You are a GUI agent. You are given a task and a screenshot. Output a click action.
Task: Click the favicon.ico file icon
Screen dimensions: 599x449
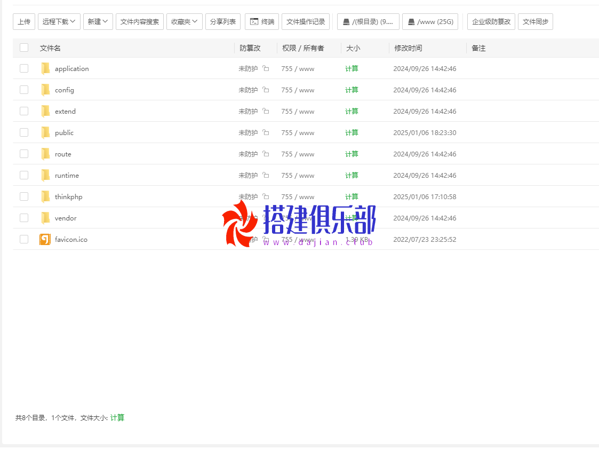[x=45, y=239]
